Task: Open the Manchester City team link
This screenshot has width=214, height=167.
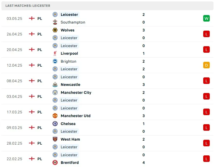Action: pos(76,92)
